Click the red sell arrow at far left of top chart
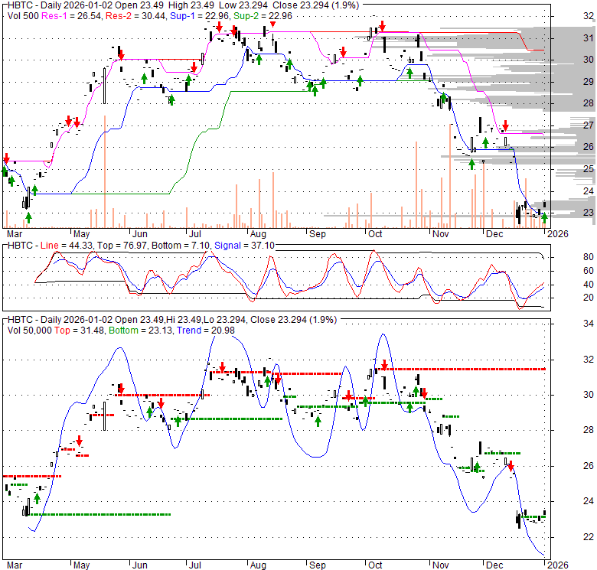Viewport: 597px width, 570px height. [x=6, y=159]
